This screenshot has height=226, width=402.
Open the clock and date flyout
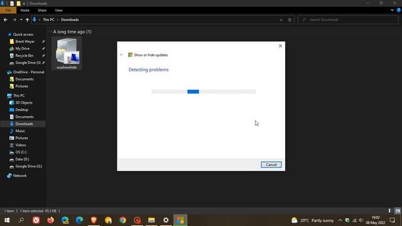point(376,220)
